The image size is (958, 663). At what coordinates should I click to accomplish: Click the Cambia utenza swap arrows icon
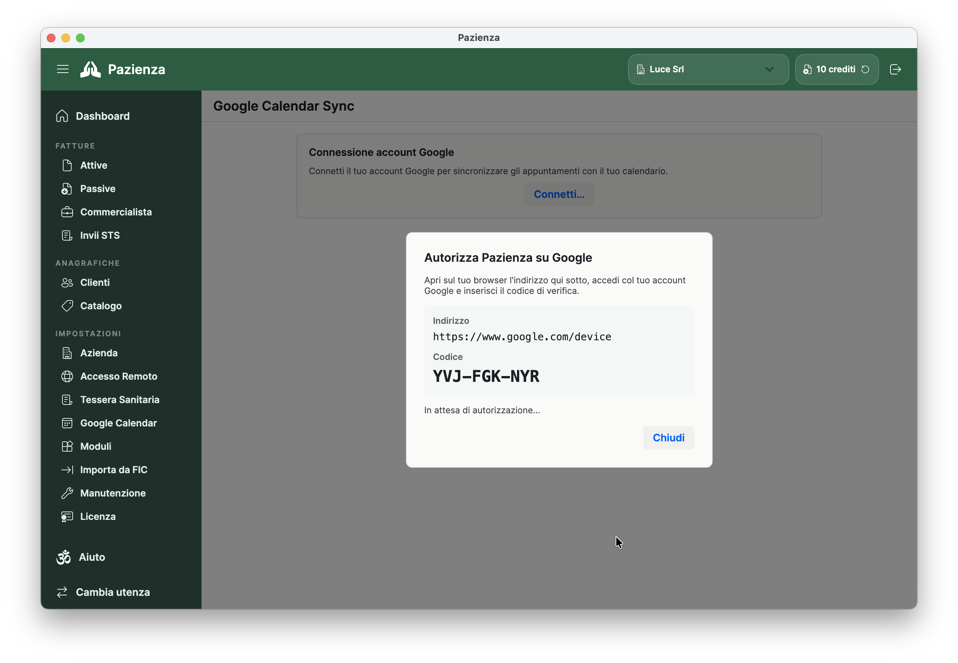coord(62,593)
